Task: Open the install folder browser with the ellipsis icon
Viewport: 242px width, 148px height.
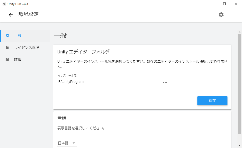Action: (x=165, y=82)
